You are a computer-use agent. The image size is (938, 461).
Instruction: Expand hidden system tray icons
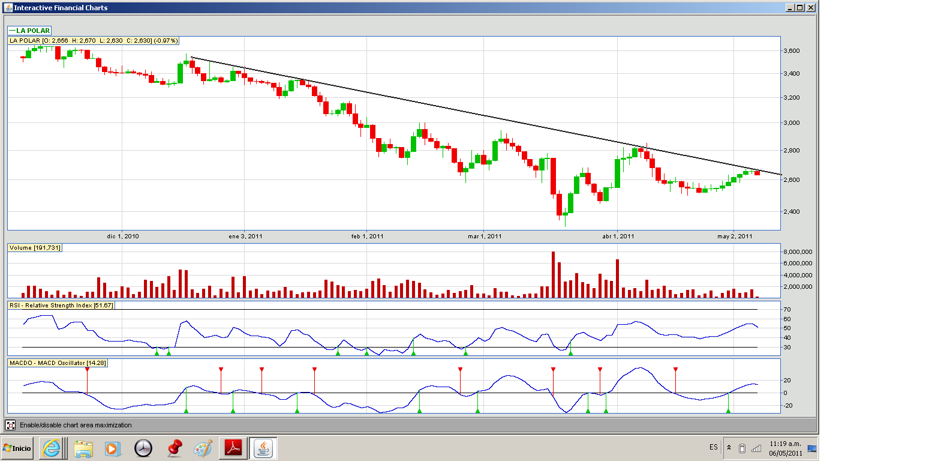point(729,448)
